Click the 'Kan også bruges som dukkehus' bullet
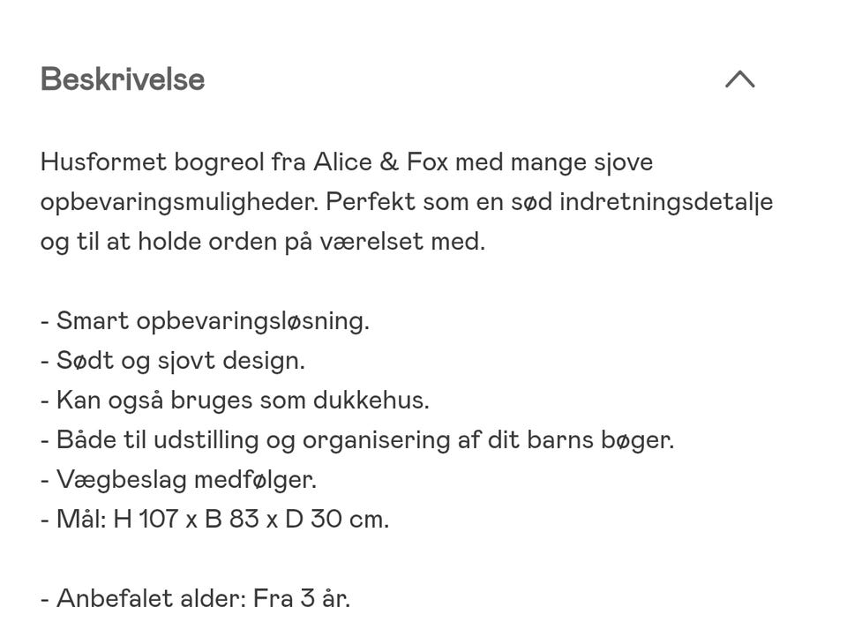The image size is (847, 622). coord(235,401)
